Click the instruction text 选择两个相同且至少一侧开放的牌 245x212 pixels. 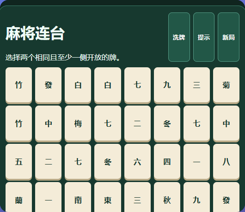(63, 58)
